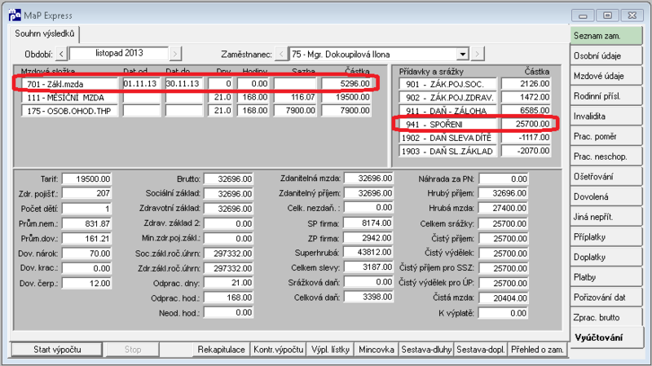Click the Počet dětí value field
The image size is (652, 366).
click(x=86, y=209)
